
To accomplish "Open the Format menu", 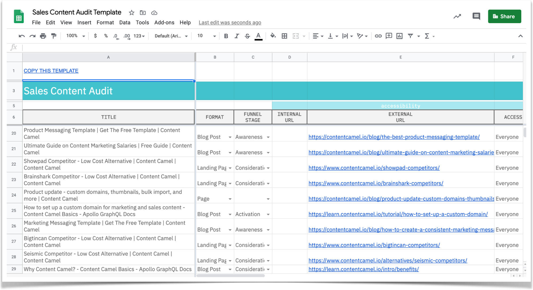I will tap(105, 22).
